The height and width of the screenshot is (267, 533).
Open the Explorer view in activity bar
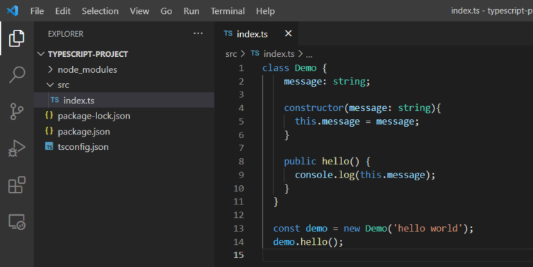click(x=17, y=37)
